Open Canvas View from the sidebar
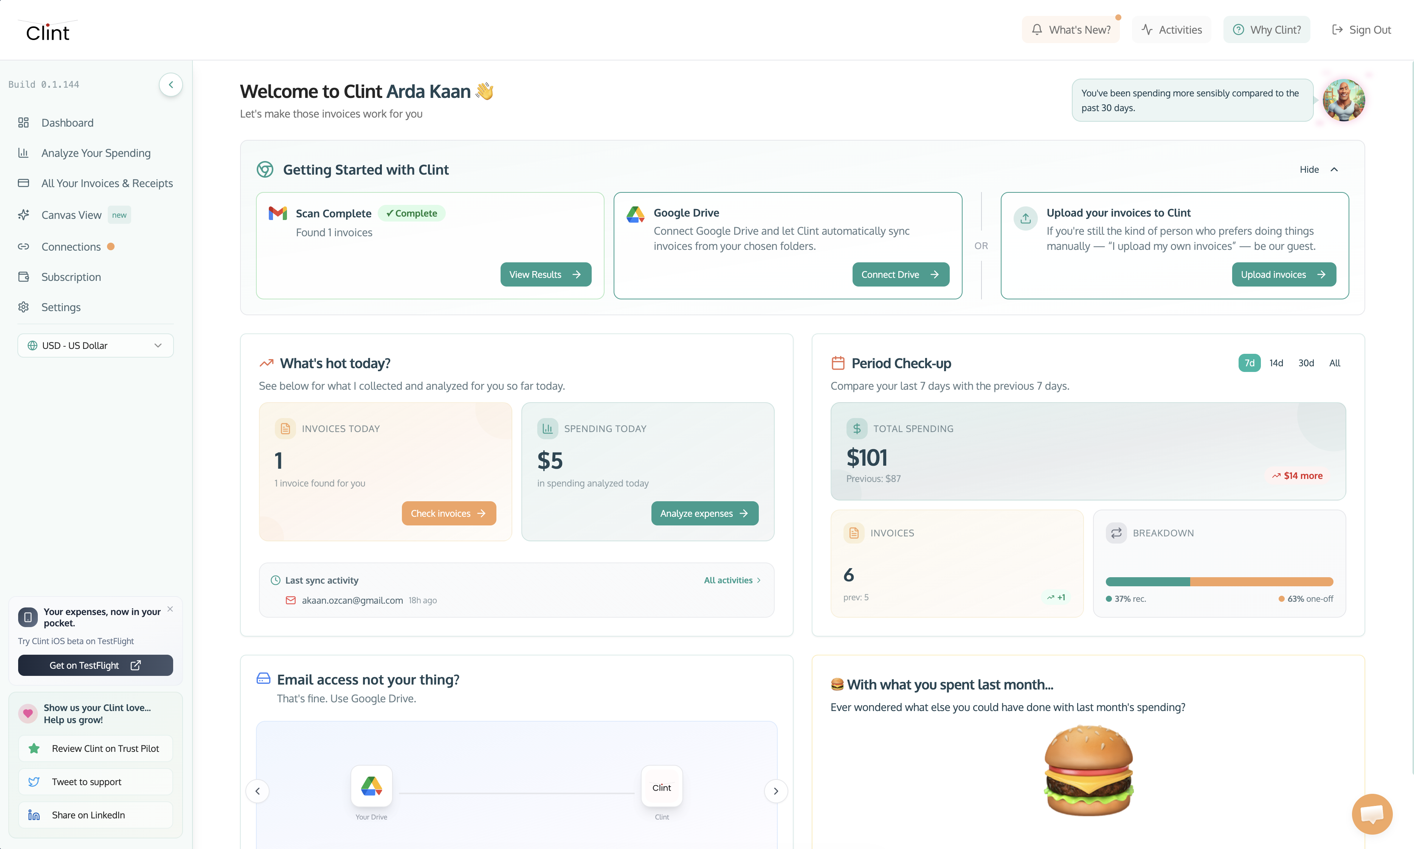 [x=71, y=215]
